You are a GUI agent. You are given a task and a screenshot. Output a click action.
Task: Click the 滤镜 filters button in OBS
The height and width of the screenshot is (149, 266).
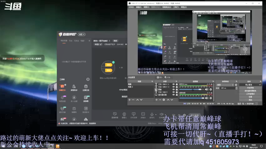click(168, 77)
